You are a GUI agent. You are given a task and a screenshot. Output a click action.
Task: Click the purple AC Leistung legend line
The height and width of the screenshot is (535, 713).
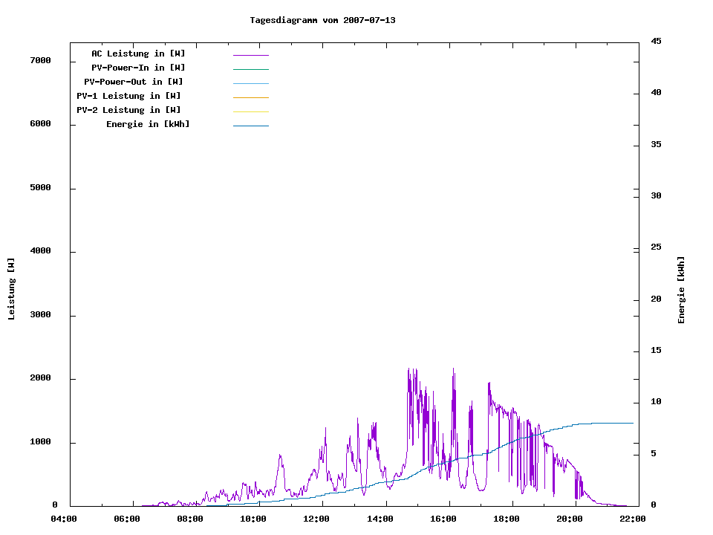(250, 55)
